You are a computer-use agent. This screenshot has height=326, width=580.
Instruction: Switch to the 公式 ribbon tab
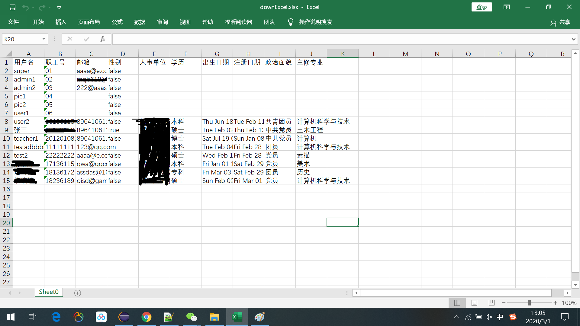coord(117,22)
